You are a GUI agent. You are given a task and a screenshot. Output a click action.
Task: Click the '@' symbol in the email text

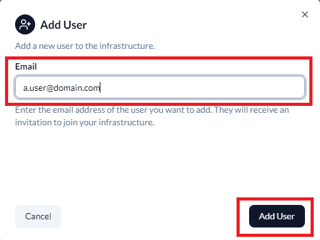[50, 88]
